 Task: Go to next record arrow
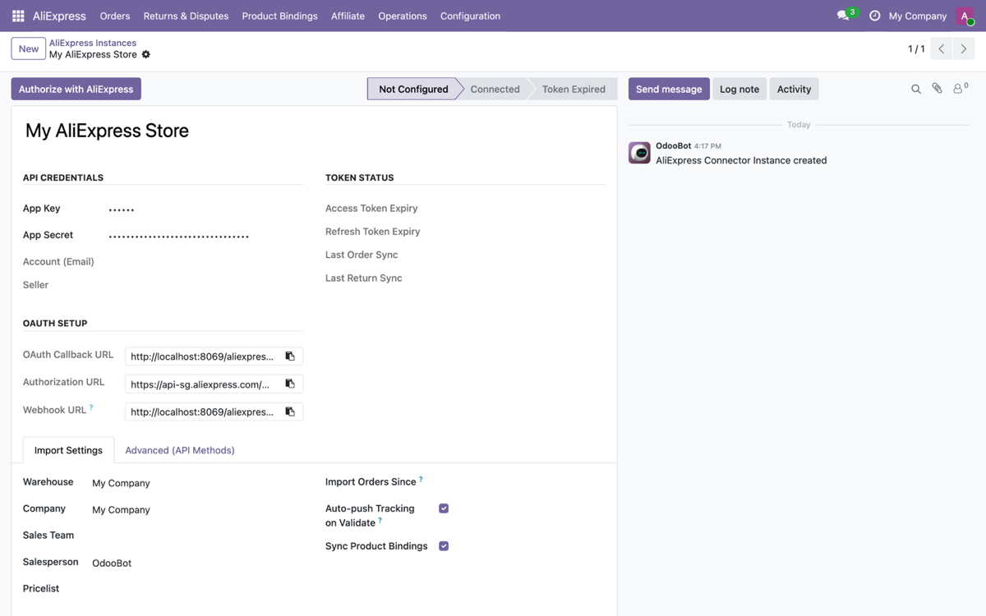(964, 48)
